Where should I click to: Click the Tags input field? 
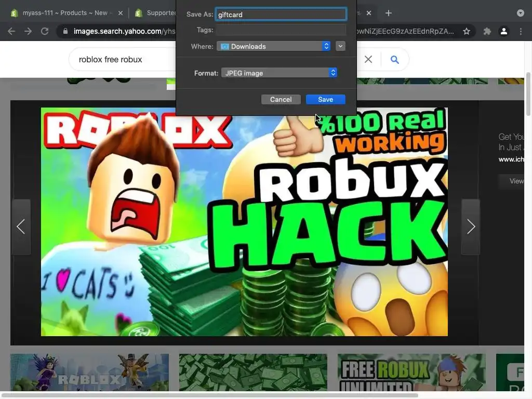(281, 30)
